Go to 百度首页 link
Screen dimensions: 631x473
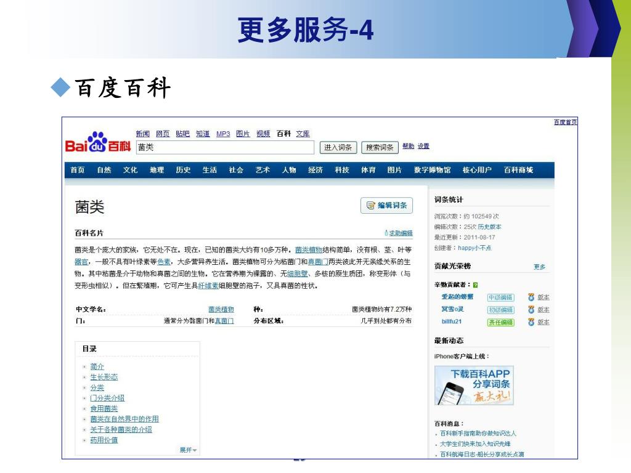[566, 122]
